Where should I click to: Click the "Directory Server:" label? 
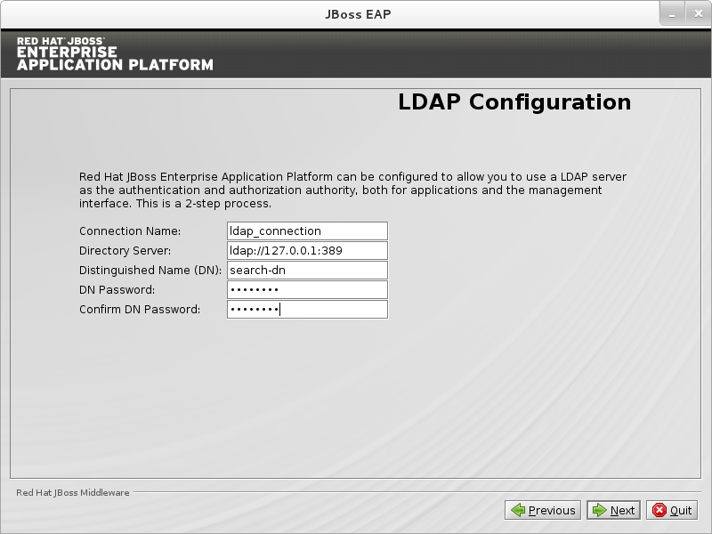point(125,251)
